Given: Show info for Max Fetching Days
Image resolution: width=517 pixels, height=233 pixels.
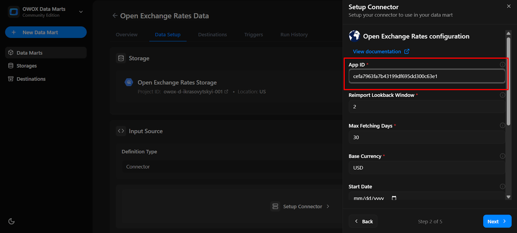Looking at the screenshot, I should click(503, 126).
